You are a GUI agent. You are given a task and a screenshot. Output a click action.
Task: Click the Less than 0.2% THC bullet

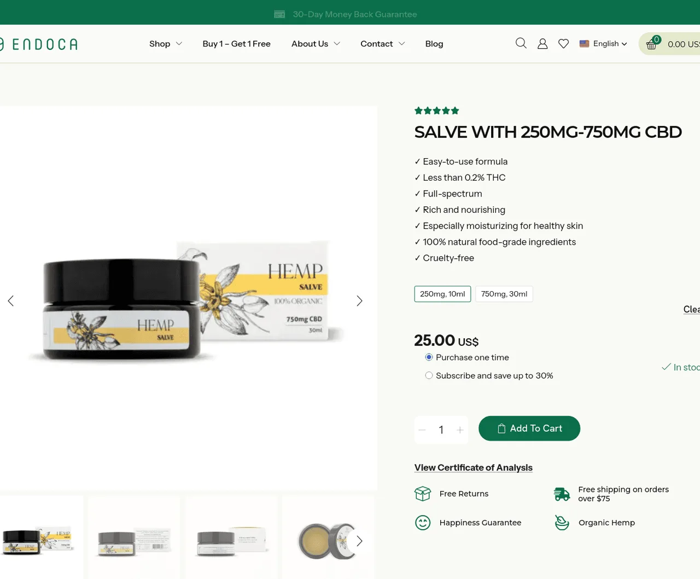coord(460,177)
